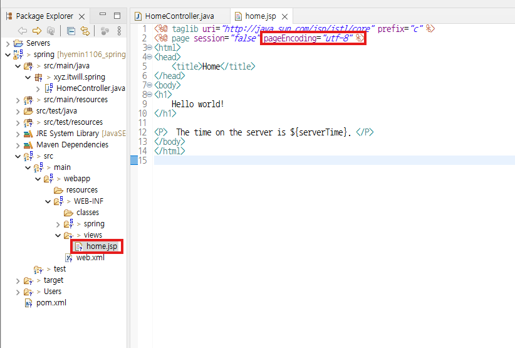Screen dimensions: 515x348
Task: Click the JRE System Library icon
Action: (28, 134)
